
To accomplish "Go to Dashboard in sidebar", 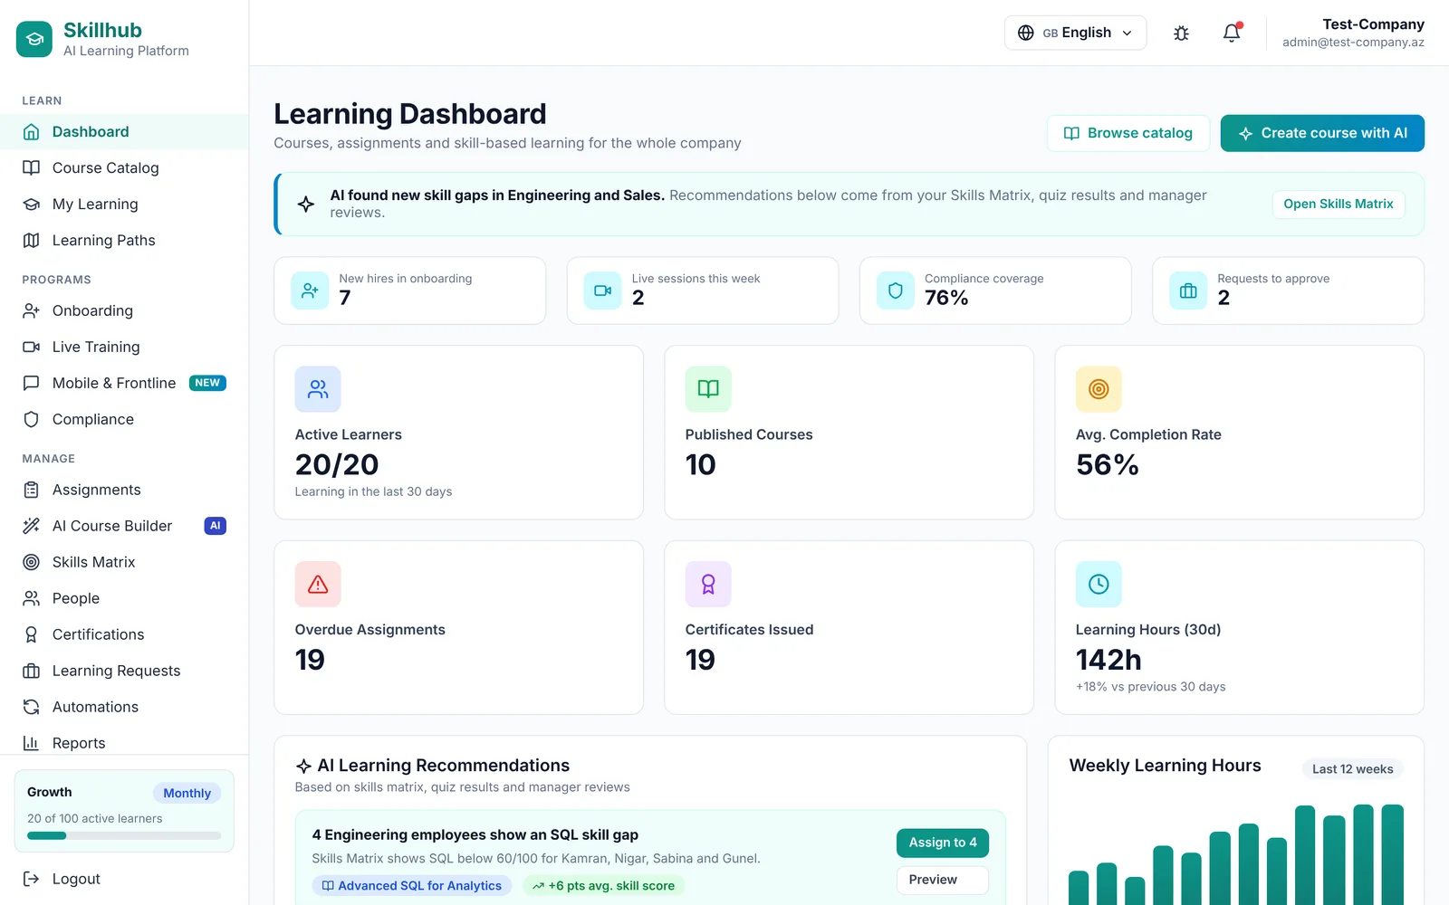I will (124, 132).
